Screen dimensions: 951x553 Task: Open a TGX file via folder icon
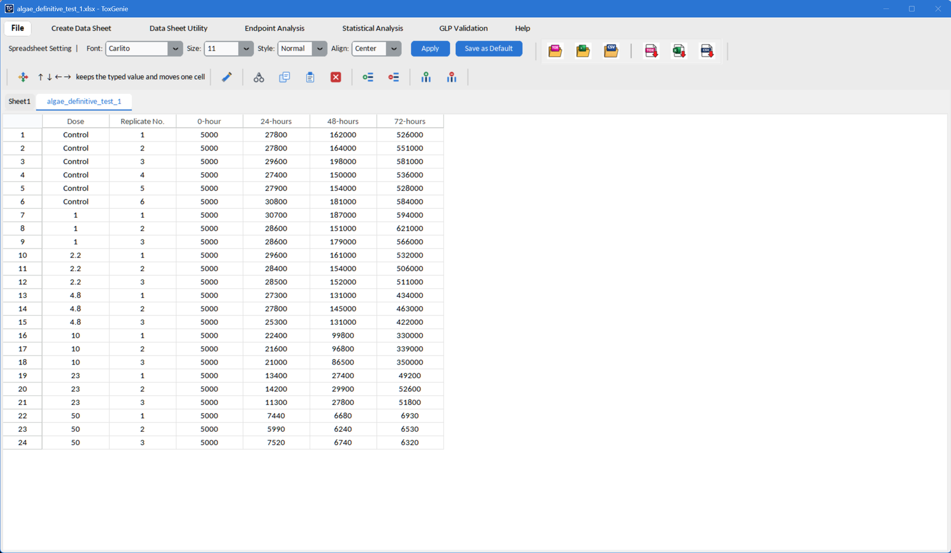click(x=555, y=51)
